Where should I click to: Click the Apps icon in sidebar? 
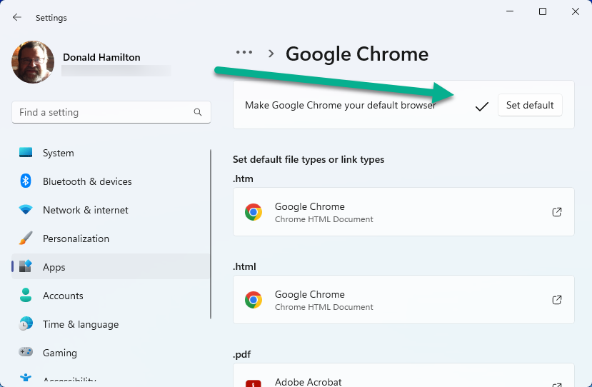coord(26,266)
